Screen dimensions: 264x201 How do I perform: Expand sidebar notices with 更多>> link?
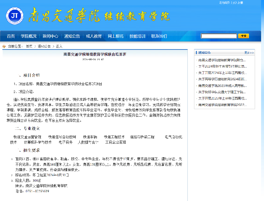pos(249,53)
